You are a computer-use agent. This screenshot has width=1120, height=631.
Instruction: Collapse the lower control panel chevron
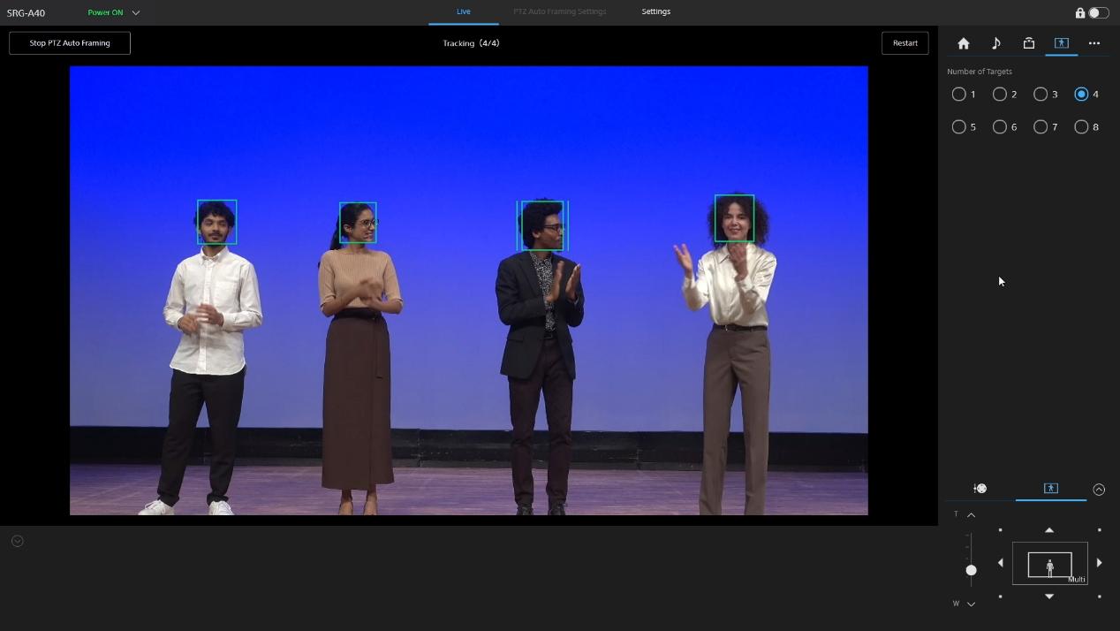click(x=1099, y=490)
